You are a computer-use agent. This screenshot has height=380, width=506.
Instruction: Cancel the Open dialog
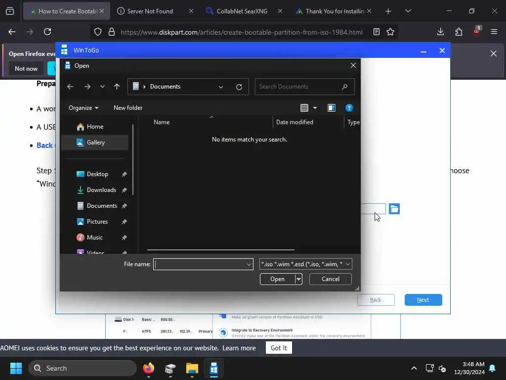330,279
